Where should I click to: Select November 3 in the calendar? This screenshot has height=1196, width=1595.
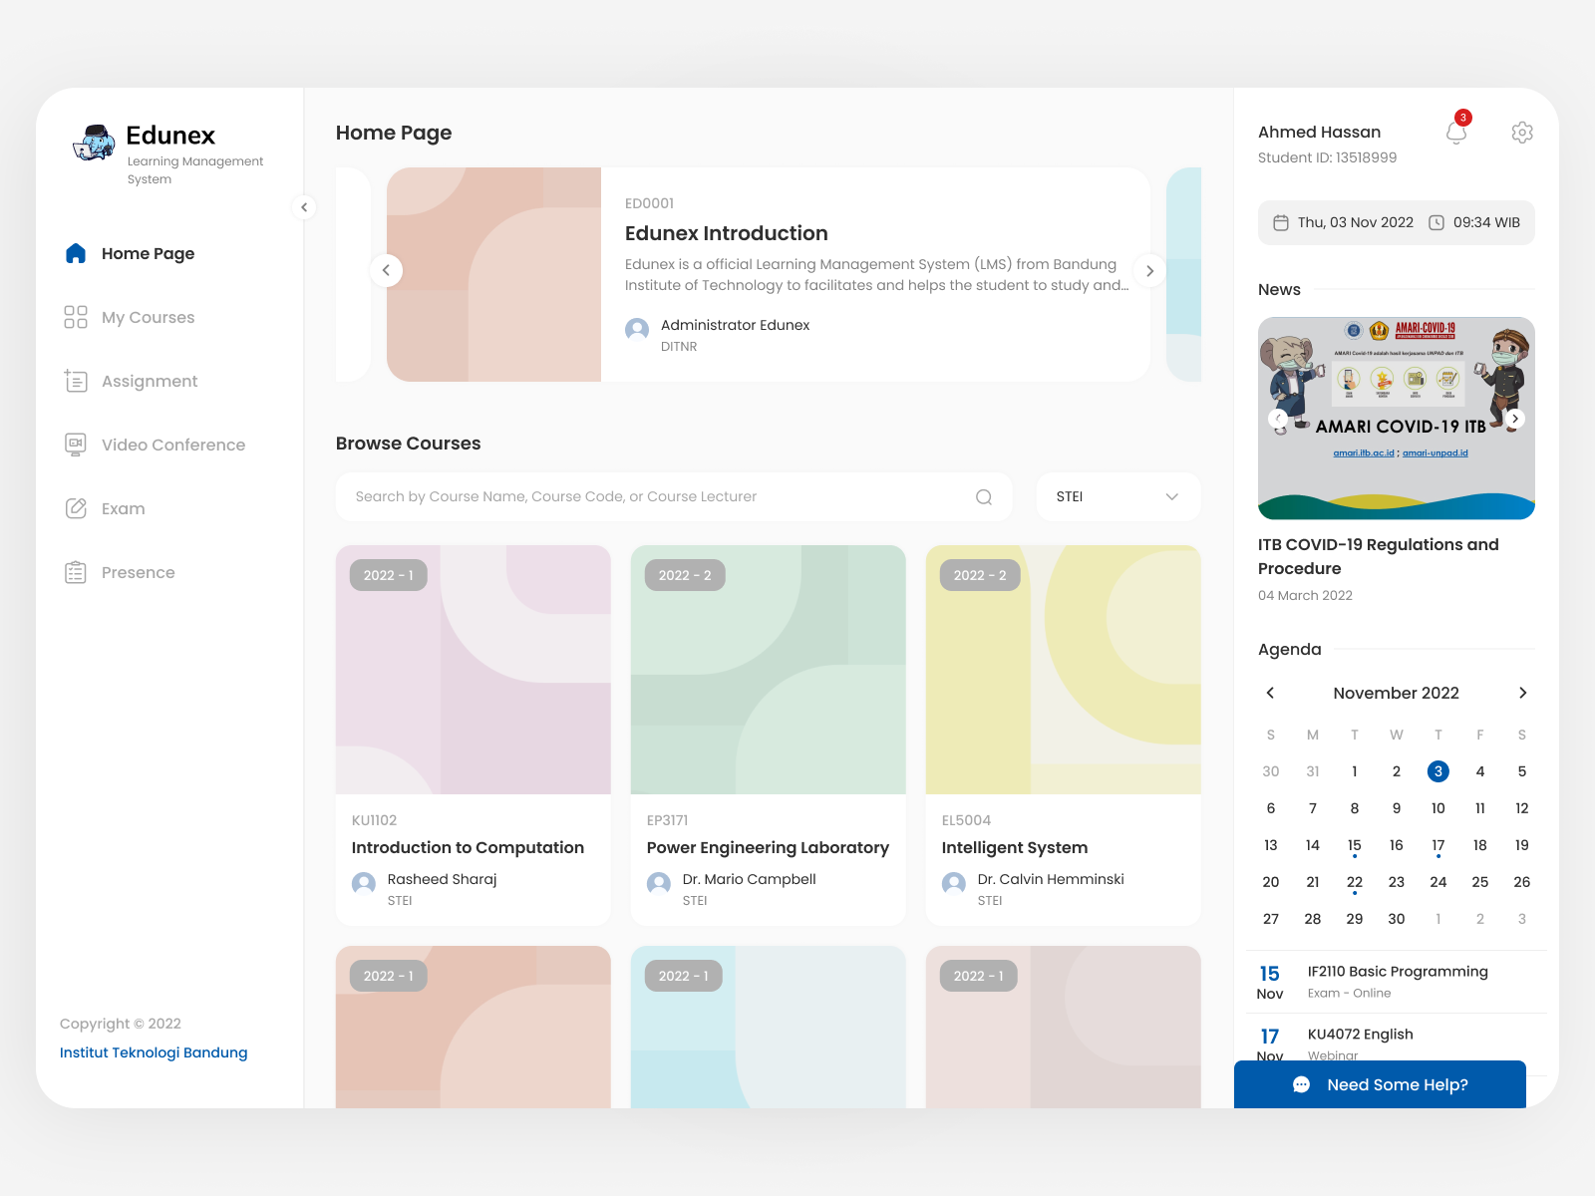point(1437,770)
